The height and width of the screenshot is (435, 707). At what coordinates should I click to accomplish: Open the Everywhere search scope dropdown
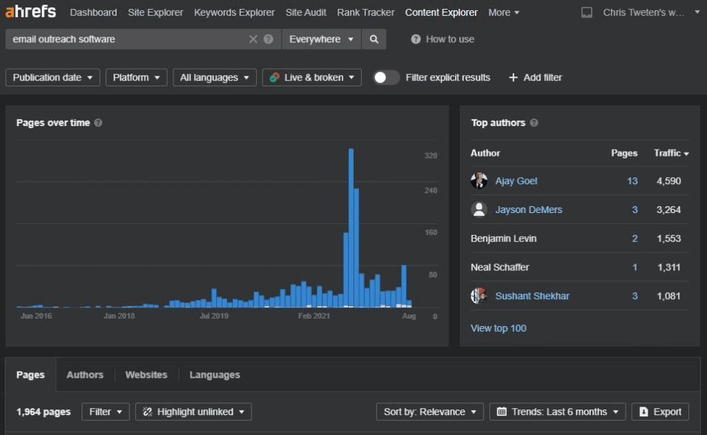[321, 39]
